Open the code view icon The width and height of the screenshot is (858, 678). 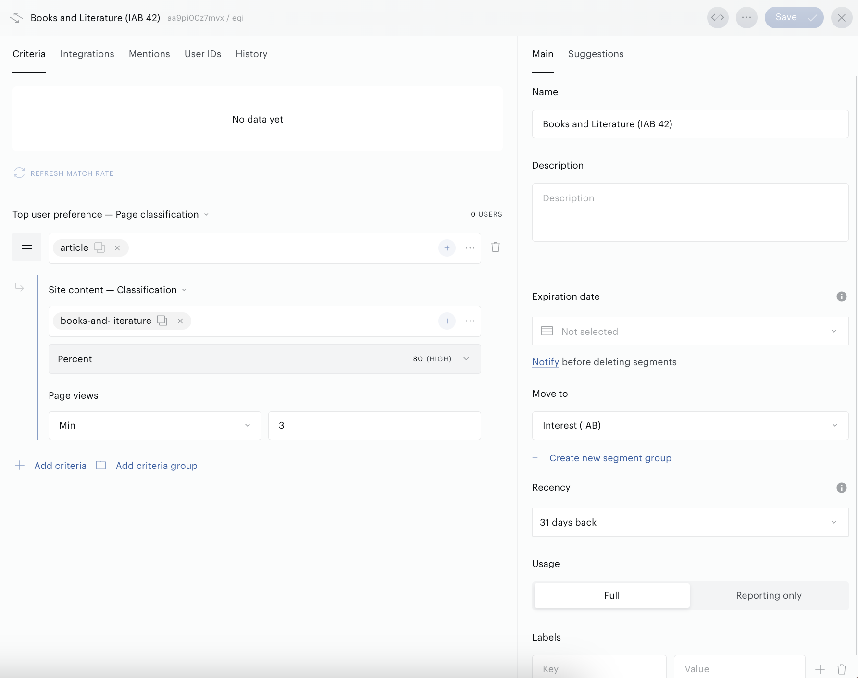tap(718, 18)
